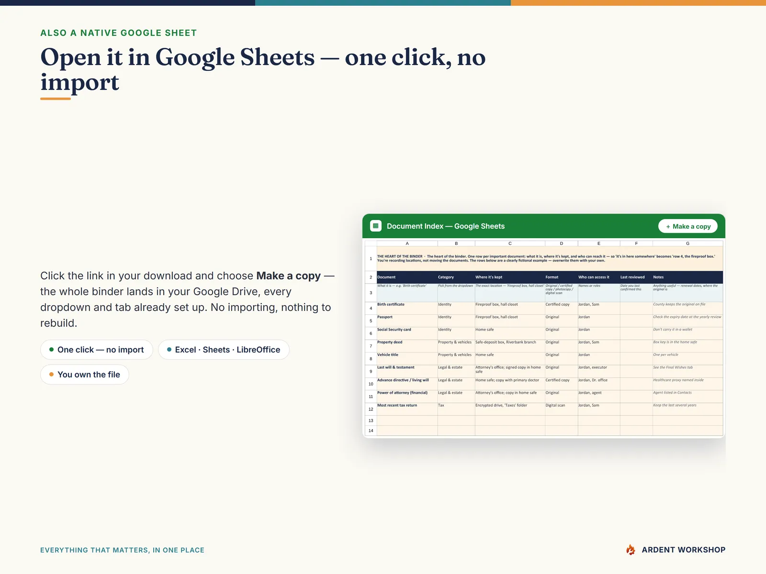Viewport: 766px width, 574px height.
Task: Select the 'Last will & testament' cell
Action: coord(407,371)
